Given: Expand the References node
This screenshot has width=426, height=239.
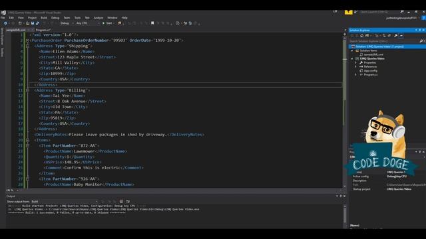Looking at the screenshot, I should coord(355,66).
